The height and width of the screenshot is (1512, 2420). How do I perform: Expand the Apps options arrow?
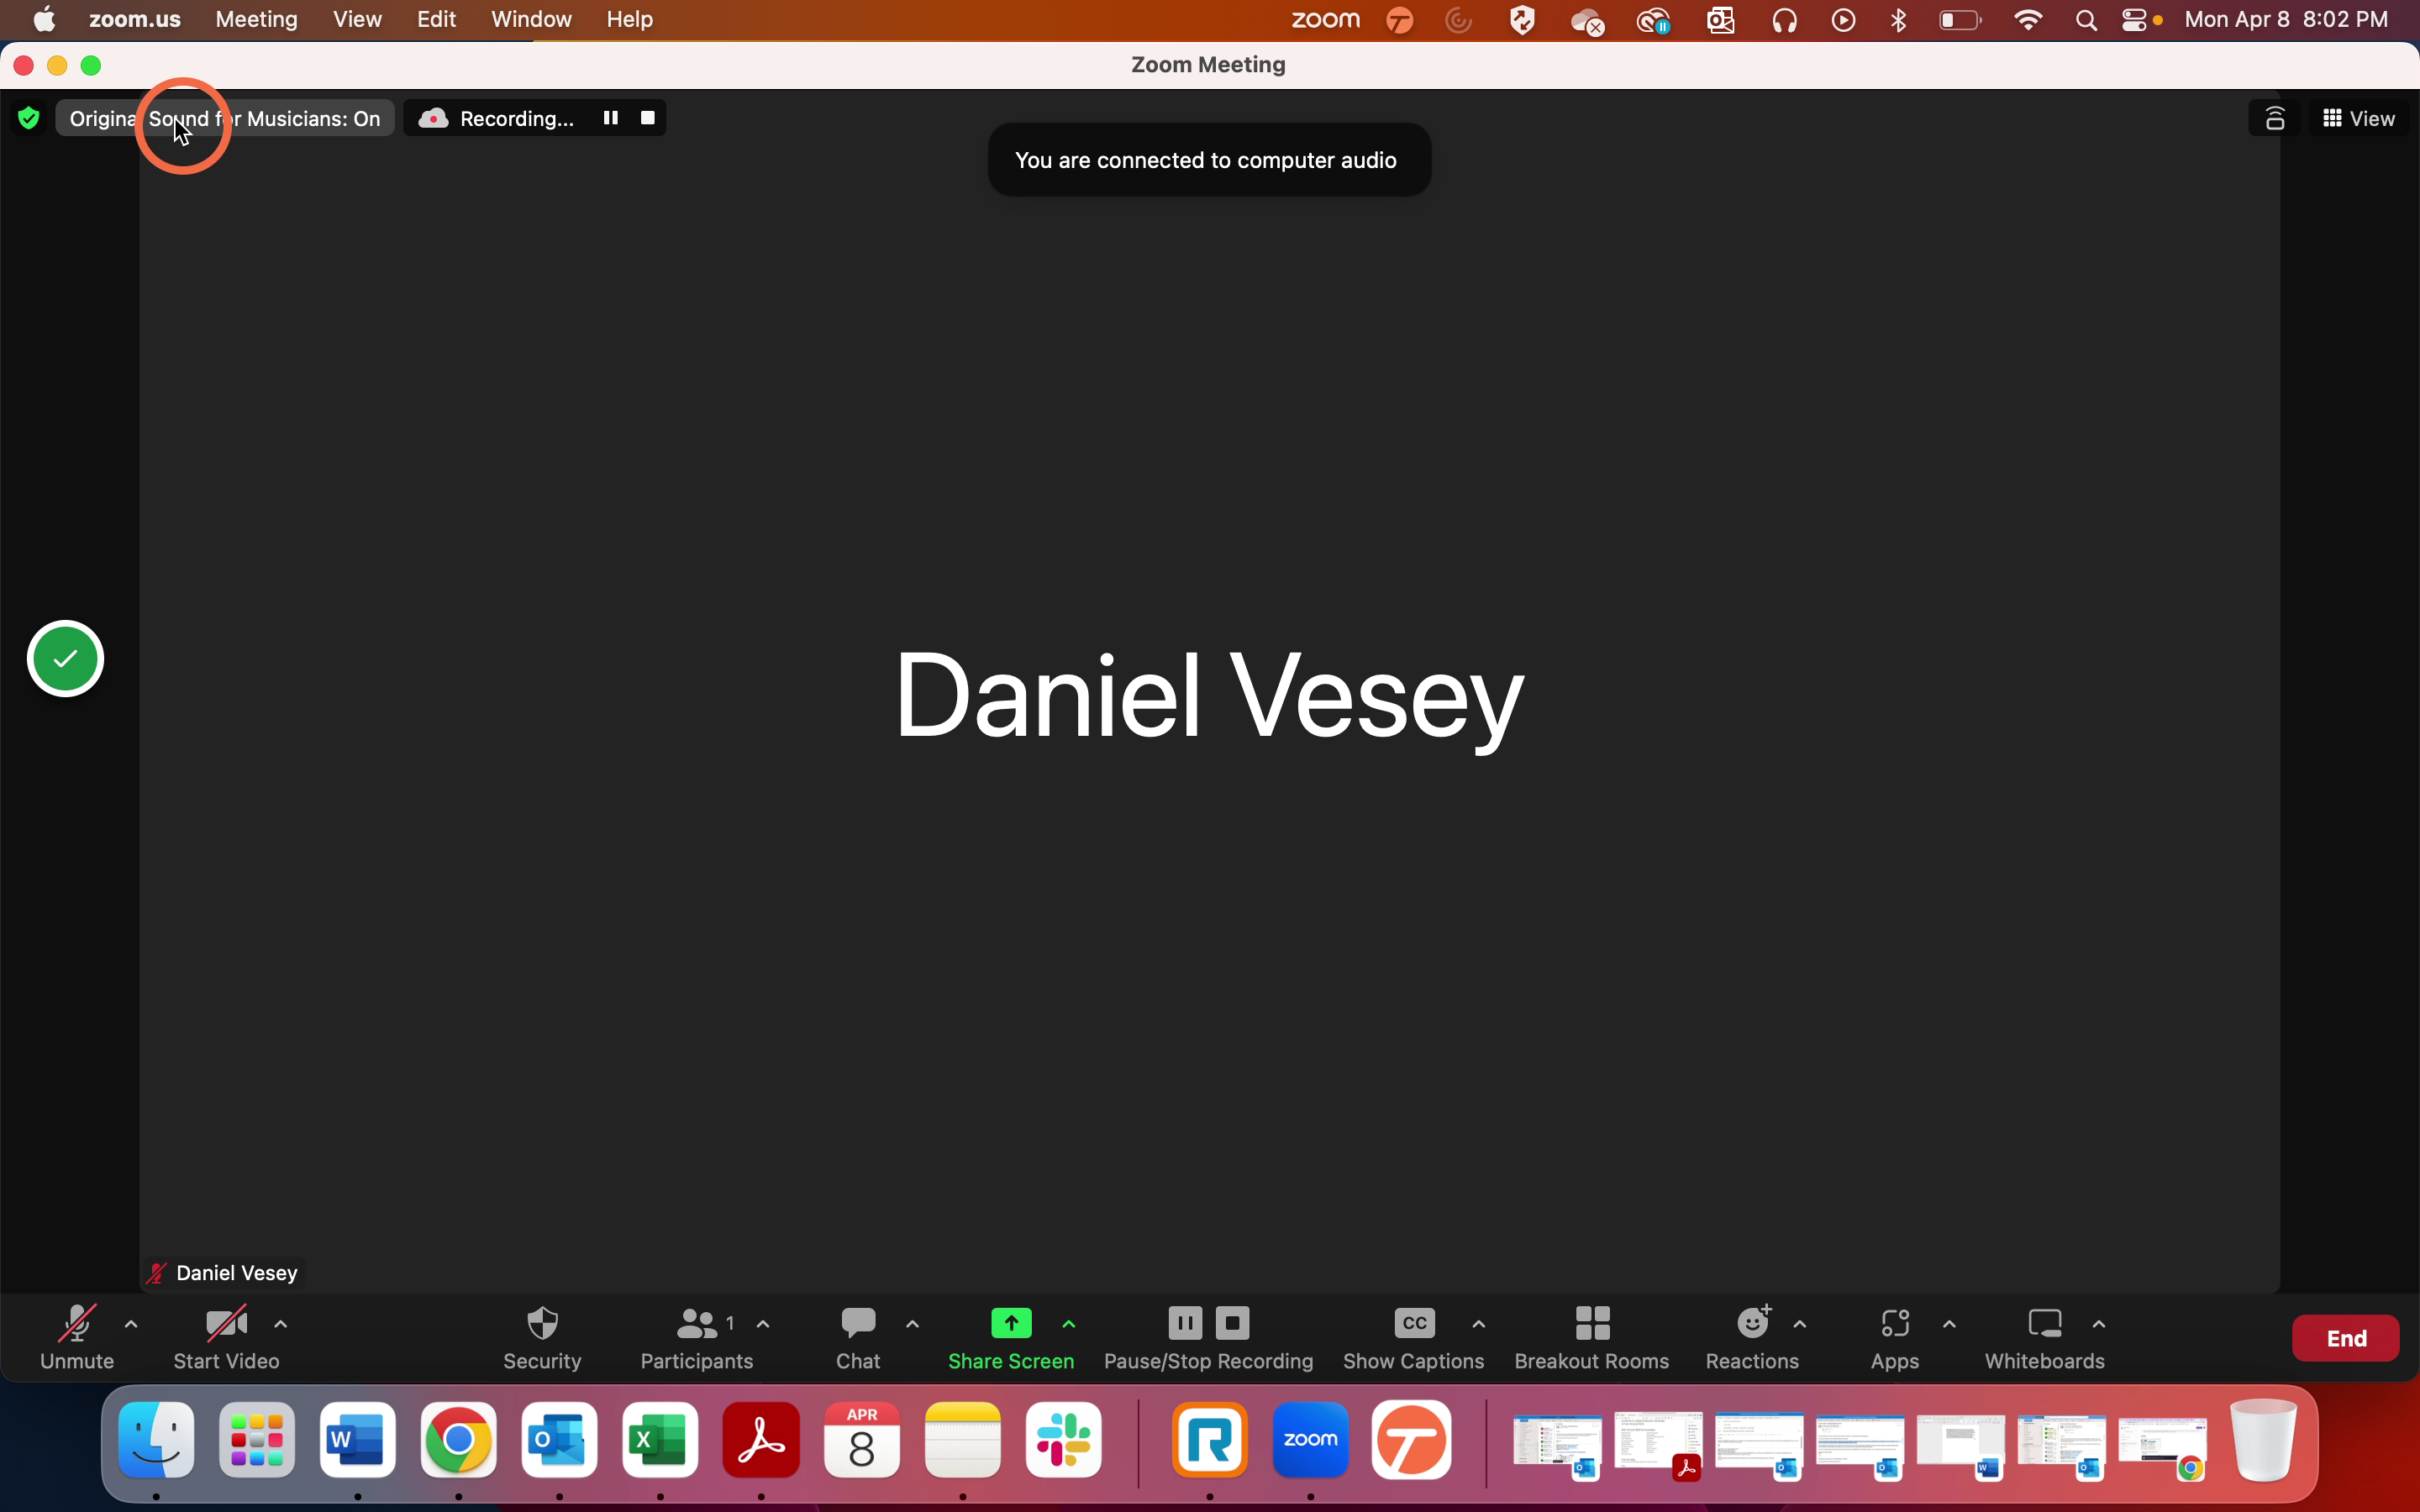tap(1949, 1324)
